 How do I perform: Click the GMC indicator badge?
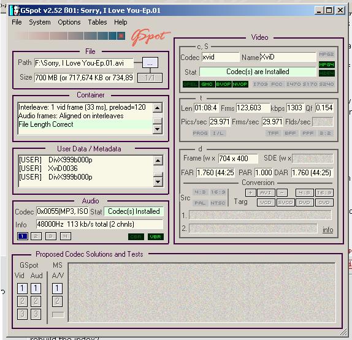click(x=207, y=84)
